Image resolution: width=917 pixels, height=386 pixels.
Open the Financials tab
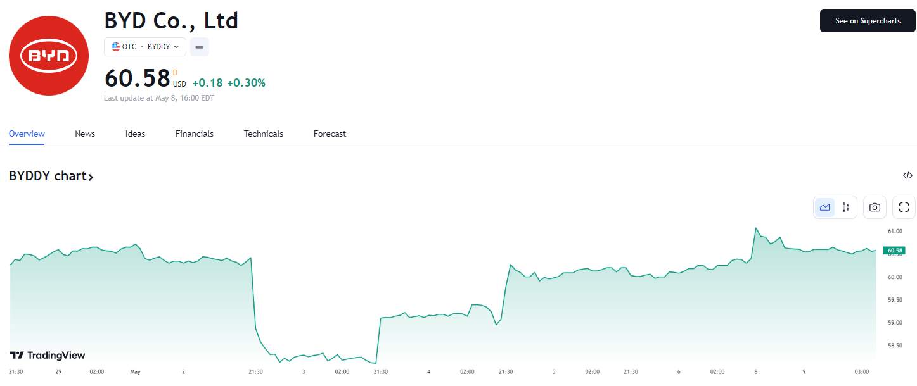195,134
